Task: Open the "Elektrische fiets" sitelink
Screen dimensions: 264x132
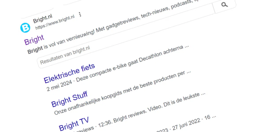Action: coord(69,73)
